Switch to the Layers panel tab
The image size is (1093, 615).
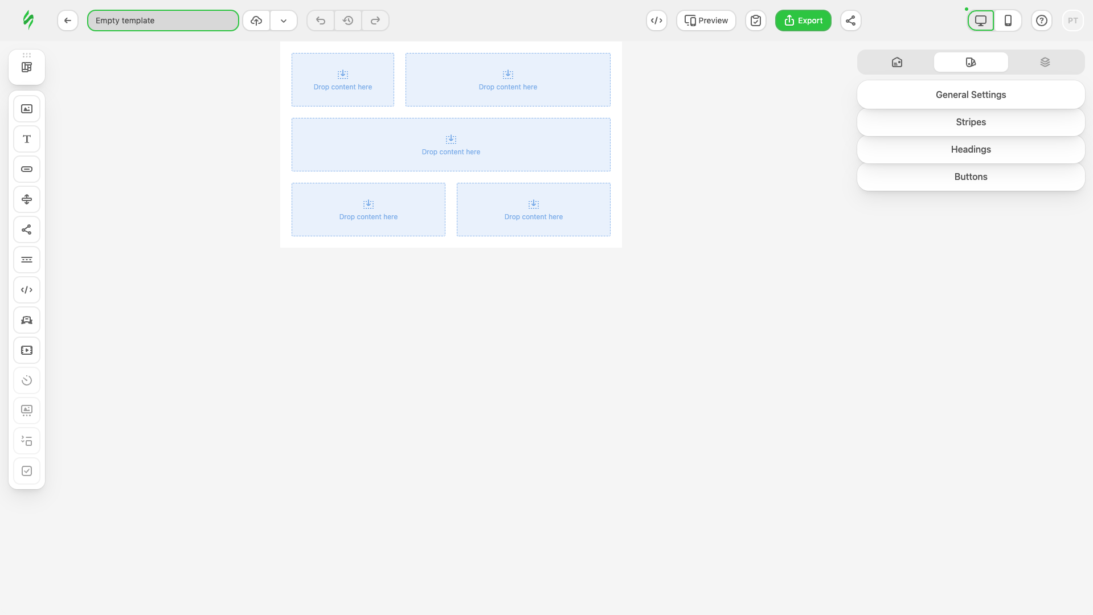(1045, 61)
